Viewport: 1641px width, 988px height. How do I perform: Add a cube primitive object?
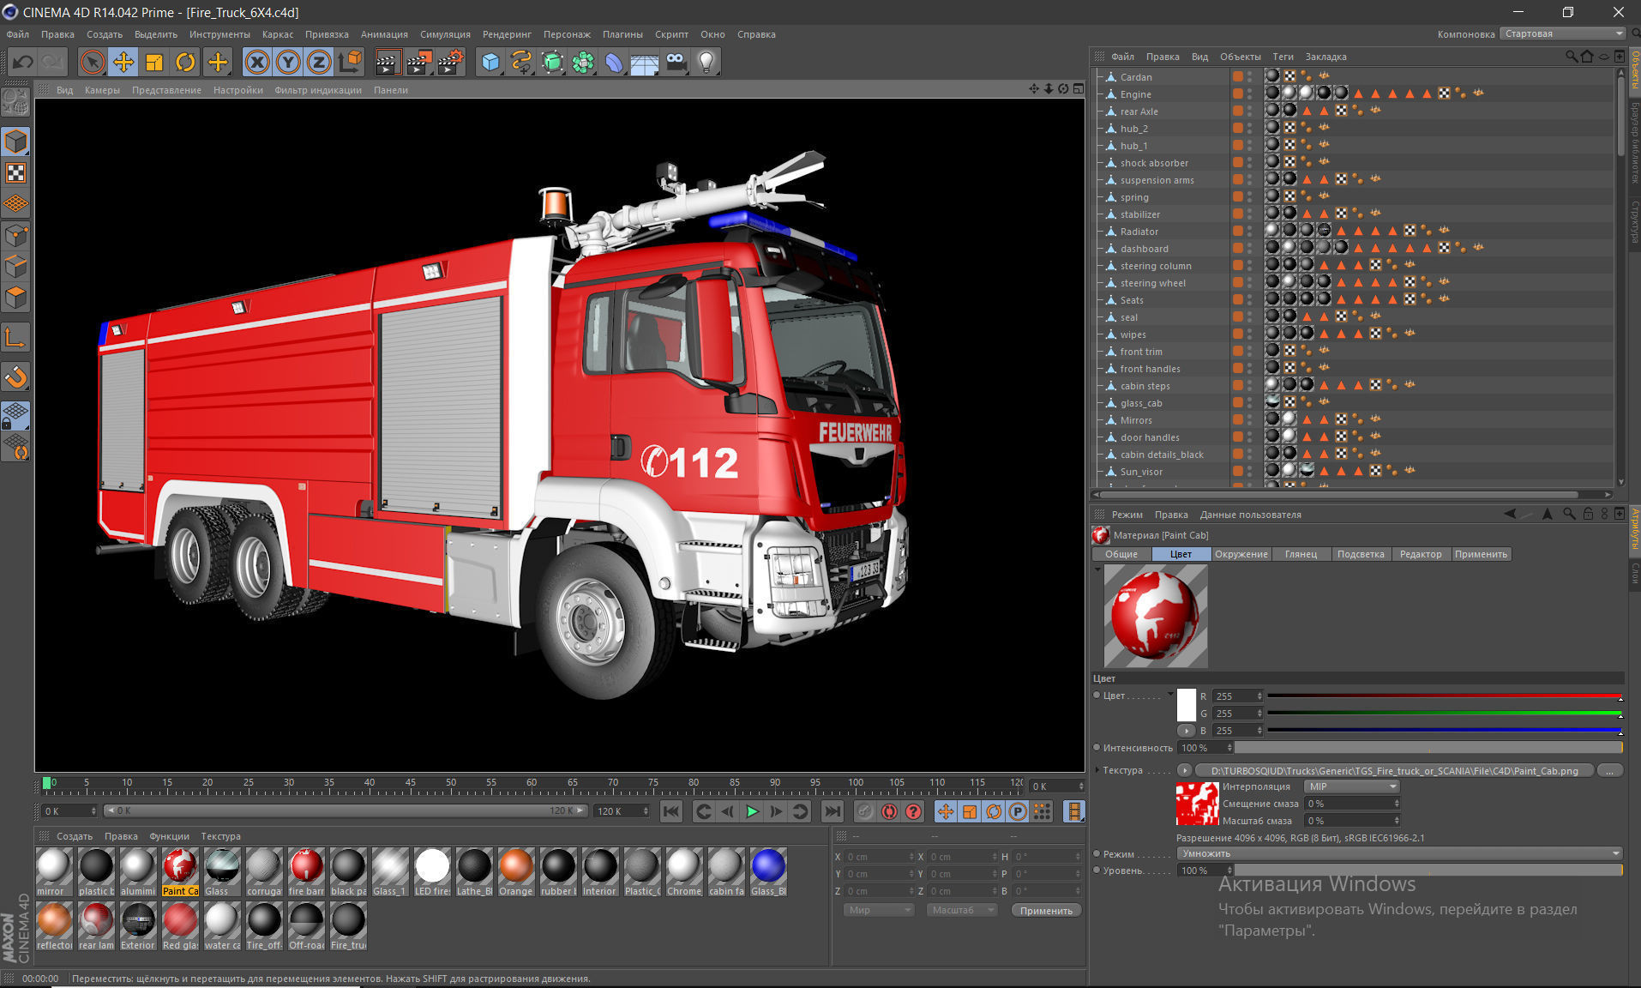(x=490, y=62)
